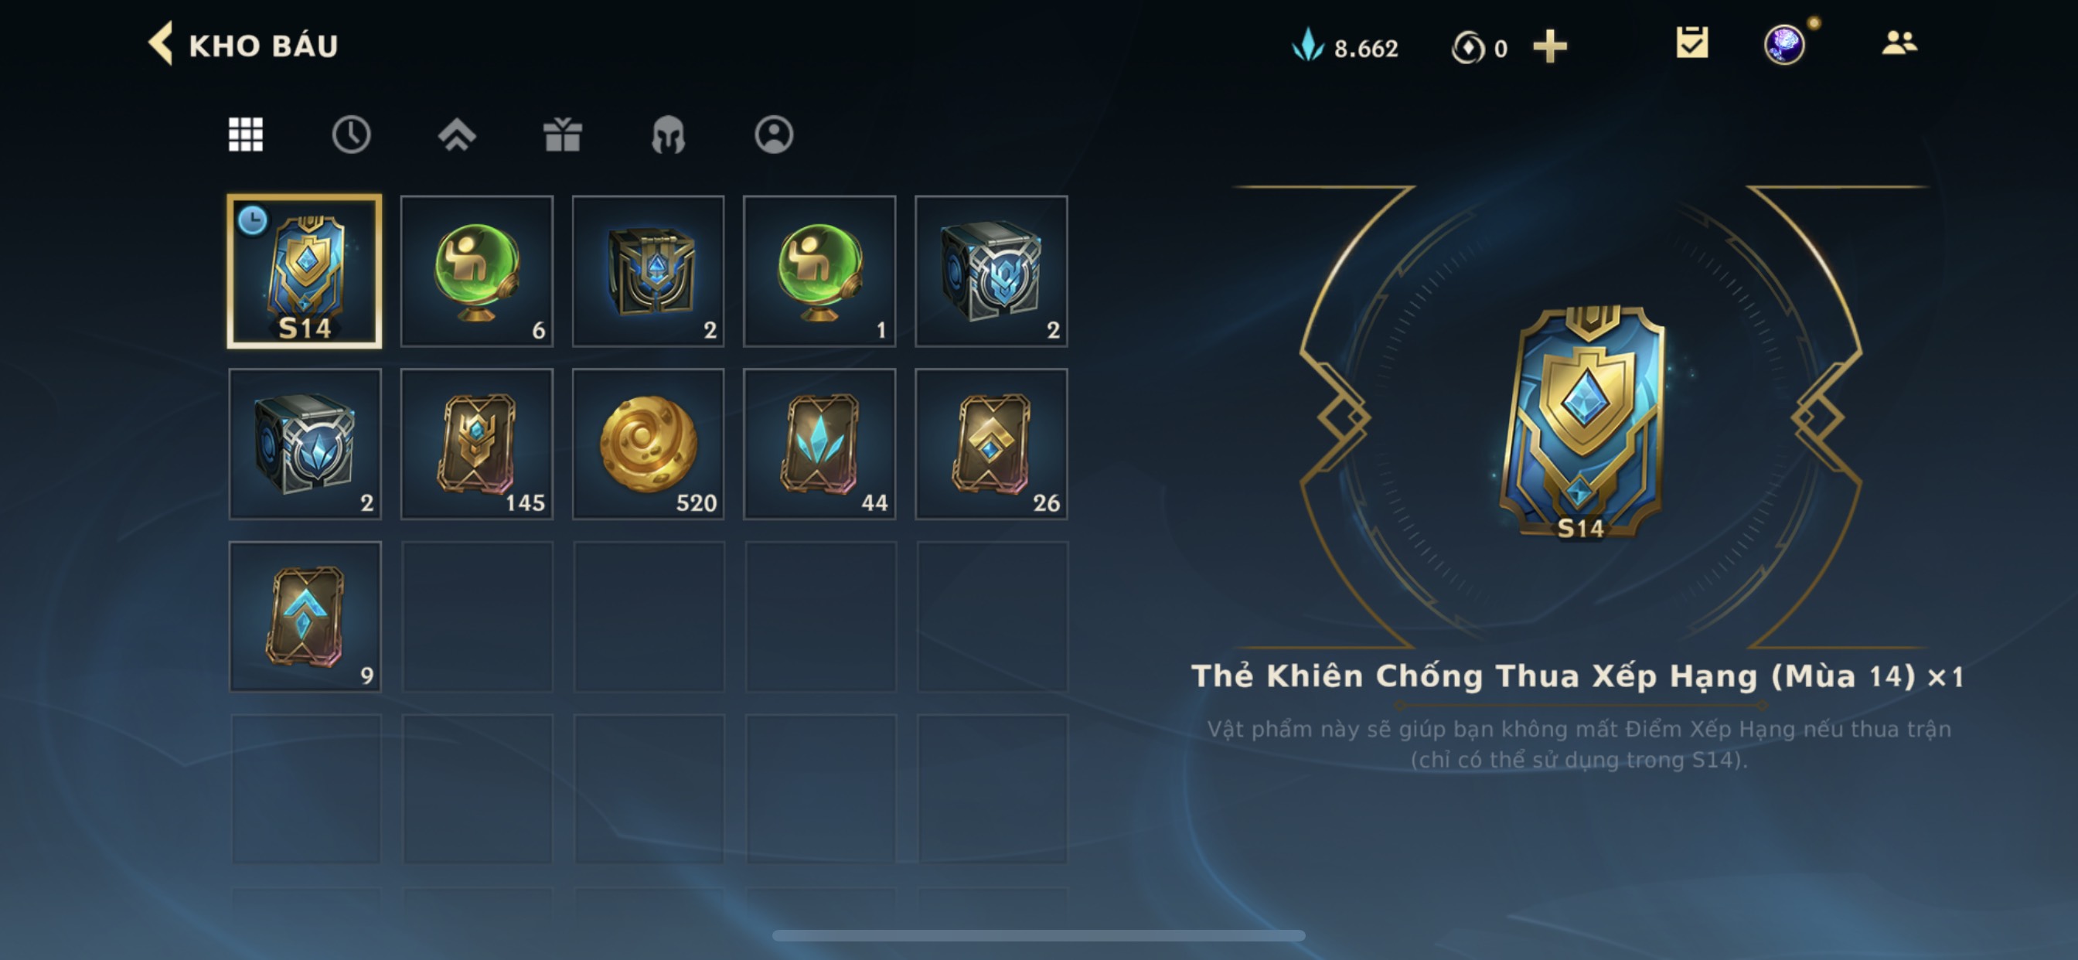Open the friends list icon
The image size is (2078, 960).
(1899, 43)
